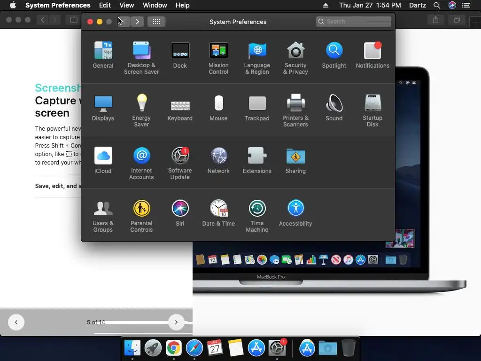
Task: Open Network preferences pane
Action: 218,161
